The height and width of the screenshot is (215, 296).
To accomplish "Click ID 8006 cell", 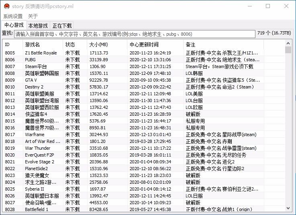I will (10, 60).
